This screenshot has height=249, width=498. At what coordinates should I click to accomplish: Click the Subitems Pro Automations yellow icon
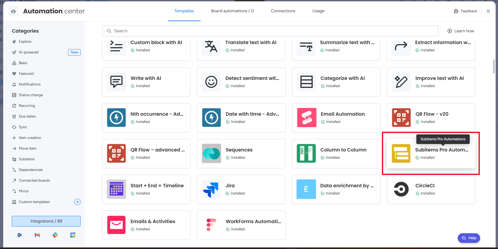(401, 153)
